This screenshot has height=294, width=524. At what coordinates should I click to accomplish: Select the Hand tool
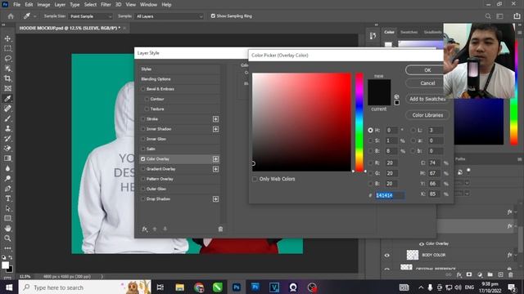(x=7, y=229)
